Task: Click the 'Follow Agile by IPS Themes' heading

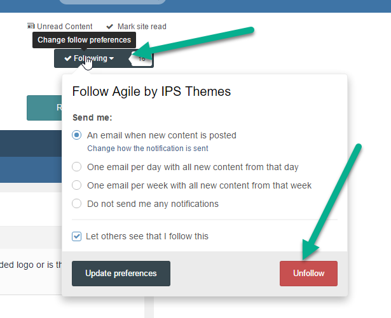Action: tap(151, 91)
